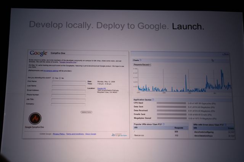Click the help icon beside Popular URIs heading
244x162 pixels.
tap(164, 124)
